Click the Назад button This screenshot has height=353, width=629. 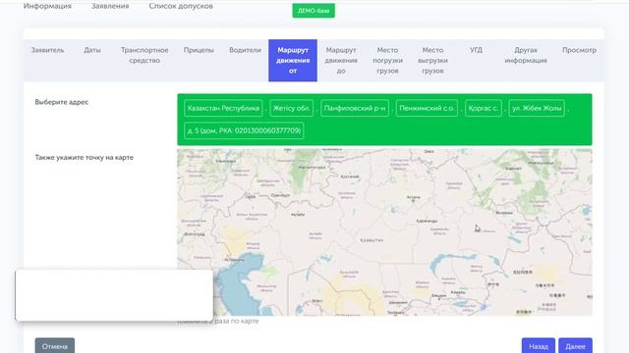pos(539,346)
